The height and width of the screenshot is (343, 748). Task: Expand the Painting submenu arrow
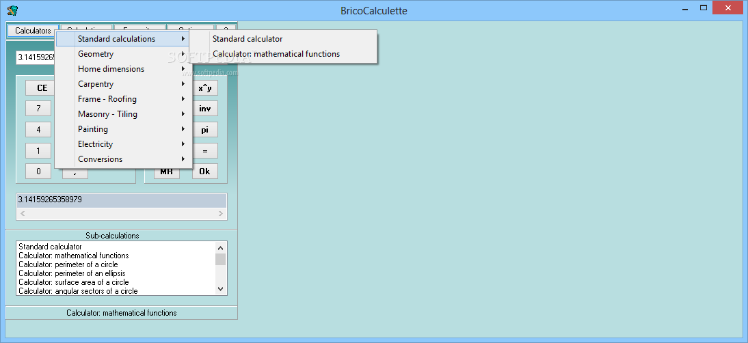[183, 129]
